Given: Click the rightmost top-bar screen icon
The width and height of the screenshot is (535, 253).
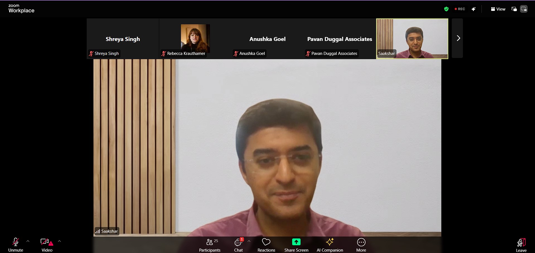Looking at the screenshot, I should 524,9.
